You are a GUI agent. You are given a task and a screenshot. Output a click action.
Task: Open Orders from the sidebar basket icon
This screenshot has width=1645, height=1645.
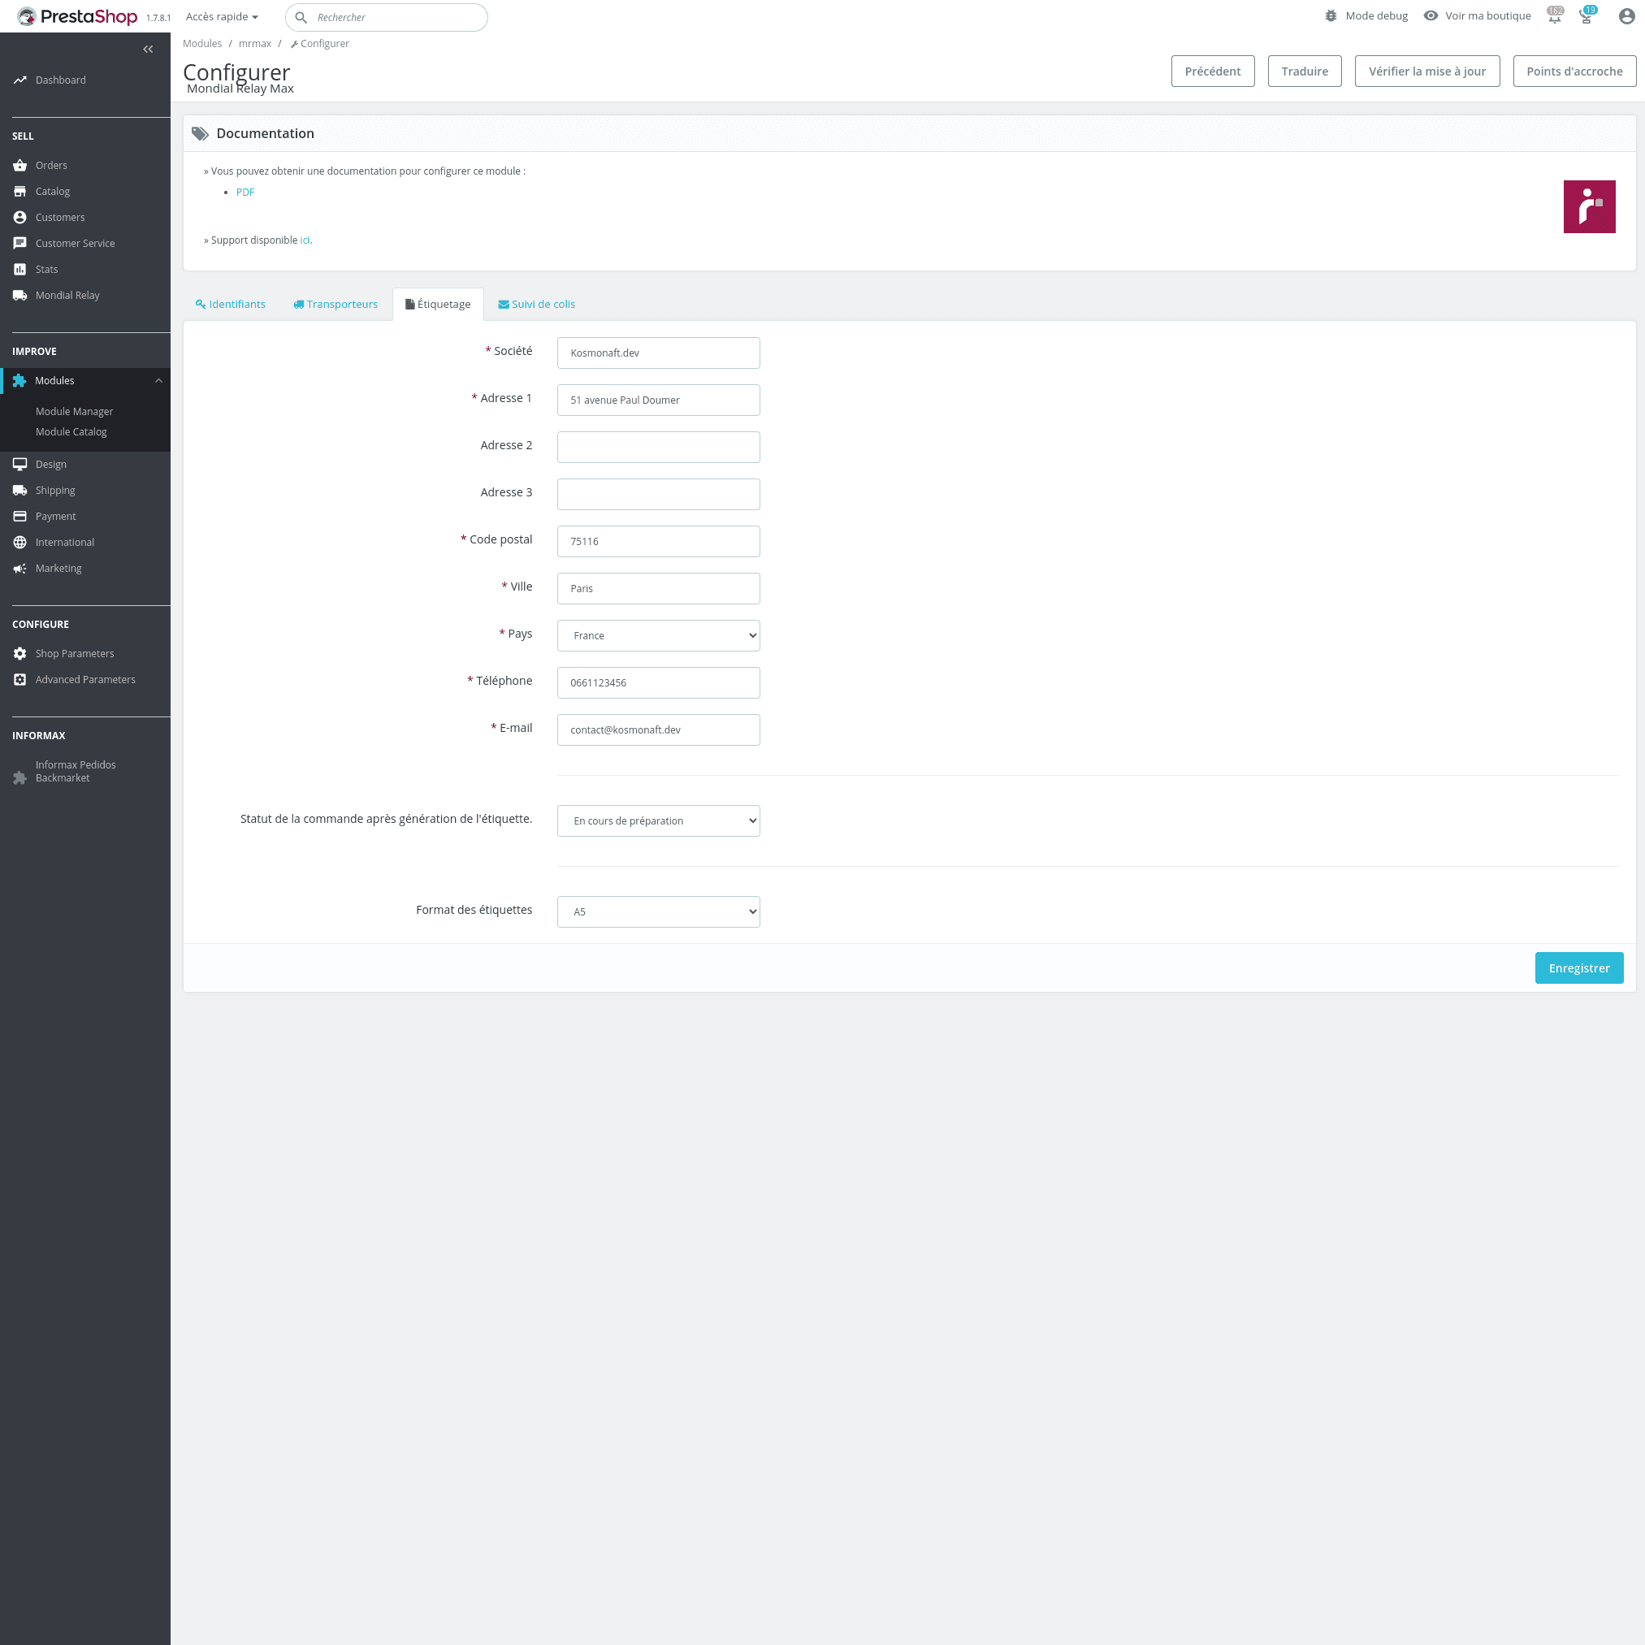click(x=19, y=165)
